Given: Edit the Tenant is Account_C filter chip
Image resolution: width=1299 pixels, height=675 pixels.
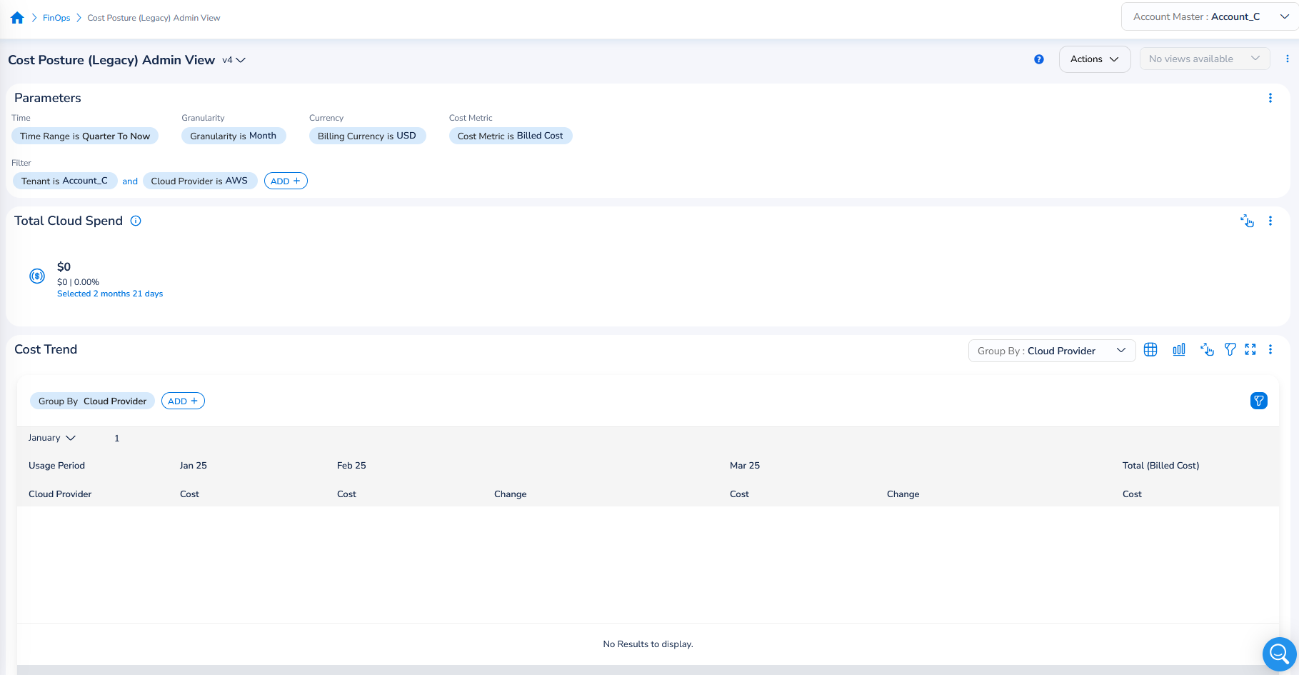Looking at the screenshot, I should coord(64,181).
